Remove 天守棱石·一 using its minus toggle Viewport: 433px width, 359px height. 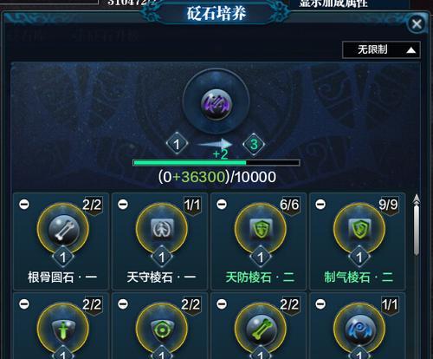click(123, 205)
